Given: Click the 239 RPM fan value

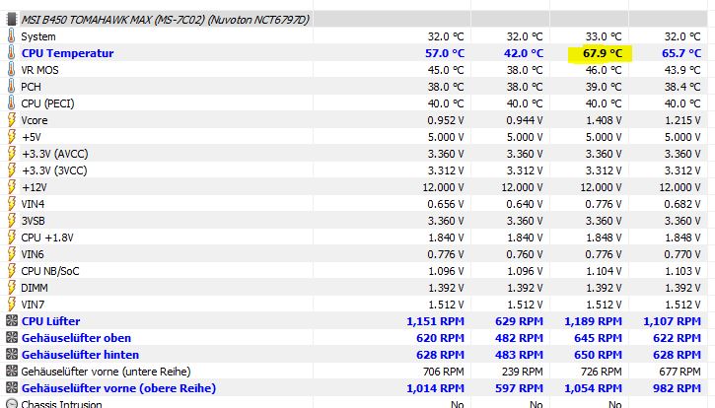Looking at the screenshot, I should pyautogui.click(x=523, y=372).
